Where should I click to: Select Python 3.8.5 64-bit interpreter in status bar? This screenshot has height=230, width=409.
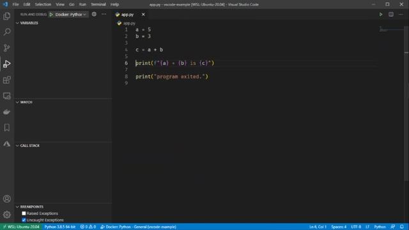(x=59, y=227)
